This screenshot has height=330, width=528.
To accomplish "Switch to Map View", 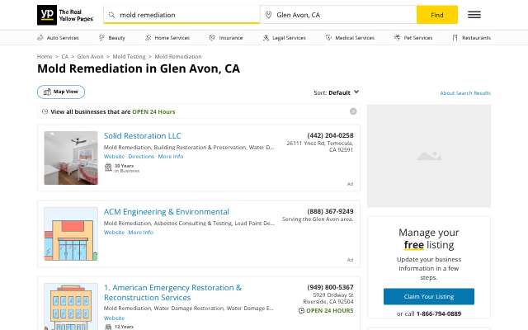I will [x=61, y=92].
